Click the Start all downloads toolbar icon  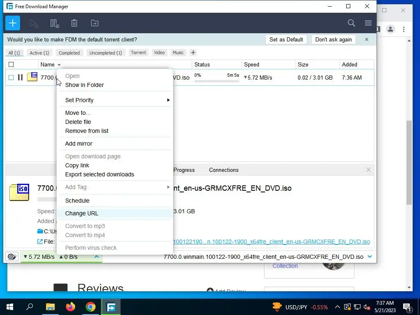click(x=34, y=23)
